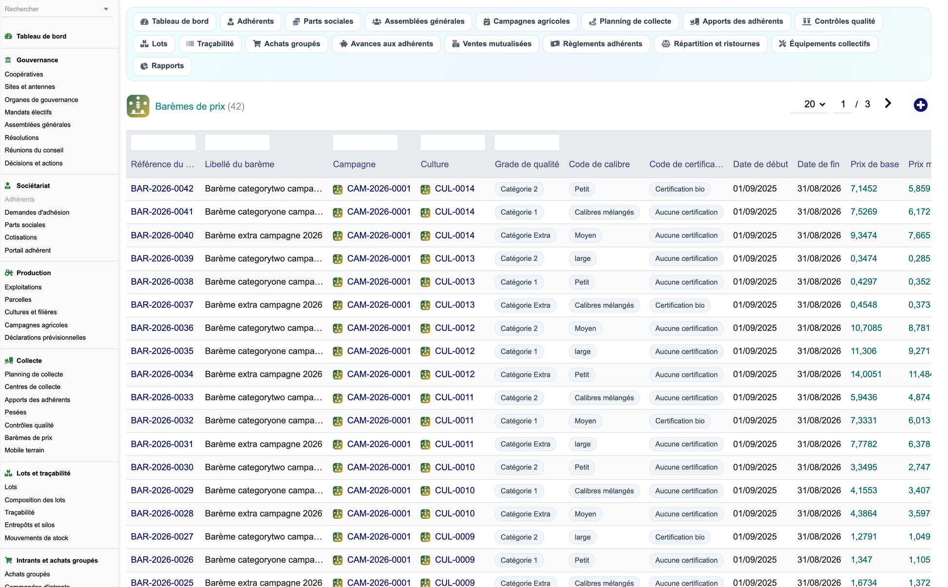
Task: Sort by the Date de début column header
Action: [x=760, y=164]
